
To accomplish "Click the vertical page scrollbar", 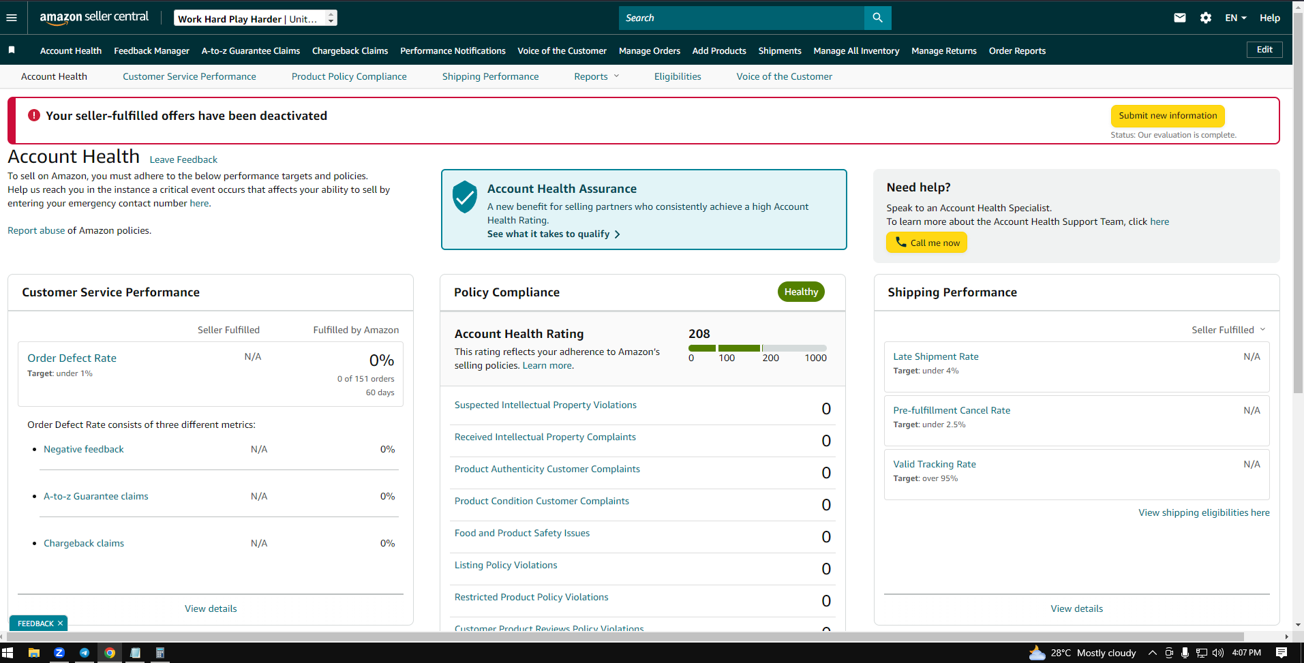I will (x=1298, y=204).
